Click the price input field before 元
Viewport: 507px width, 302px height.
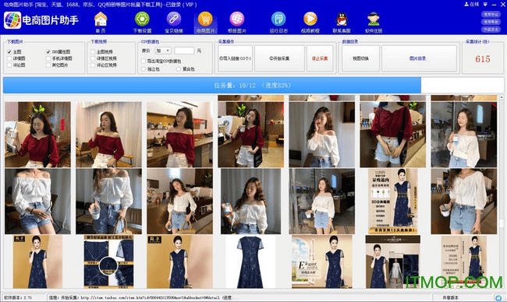184,51
